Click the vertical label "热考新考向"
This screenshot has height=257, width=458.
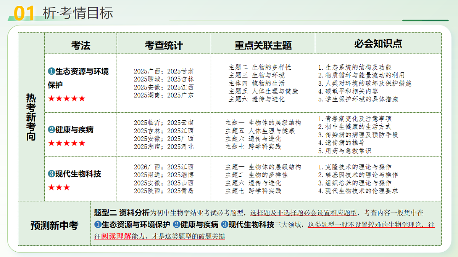tap(31, 117)
